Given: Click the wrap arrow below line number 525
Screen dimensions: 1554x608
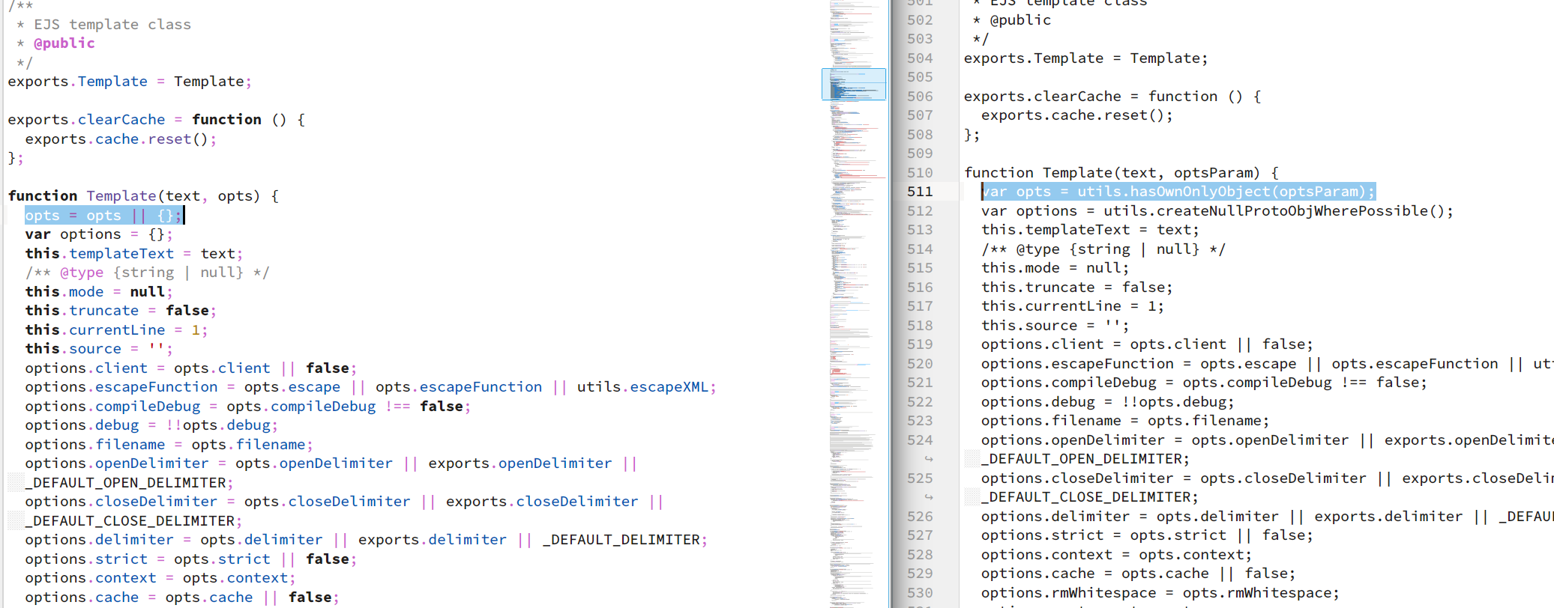Looking at the screenshot, I should (929, 497).
